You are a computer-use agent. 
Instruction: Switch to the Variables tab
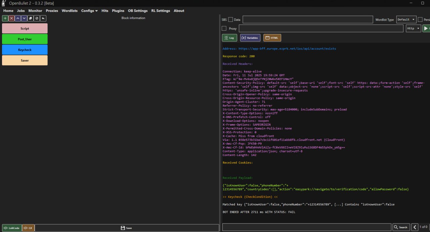(x=250, y=38)
